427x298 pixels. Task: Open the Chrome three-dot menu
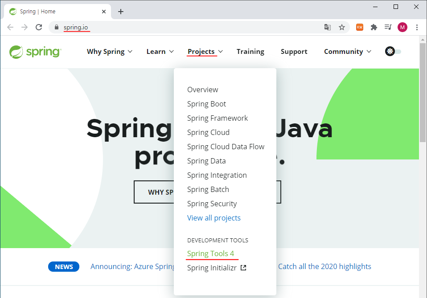click(x=417, y=27)
